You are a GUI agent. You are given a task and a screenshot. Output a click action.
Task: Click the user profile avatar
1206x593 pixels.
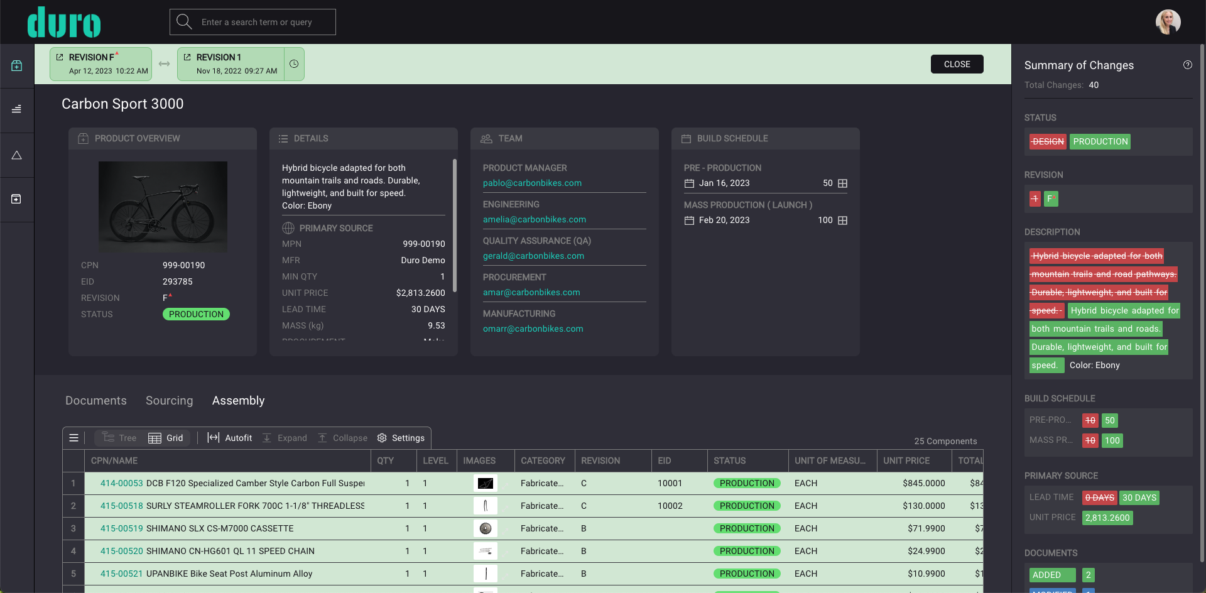click(1168, 22)
